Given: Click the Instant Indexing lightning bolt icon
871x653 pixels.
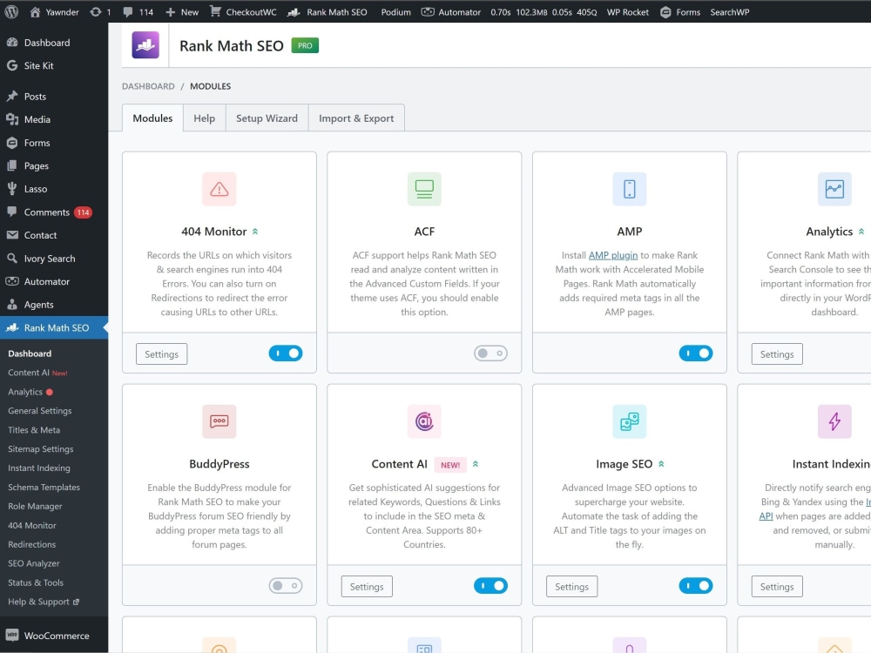Looking at the screenshot, I should 834,421.
